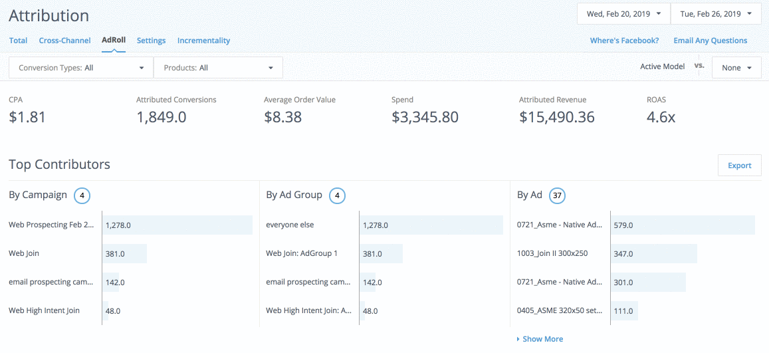
Task: Go to the Incrementality tab
Action: tap(203, 41)
